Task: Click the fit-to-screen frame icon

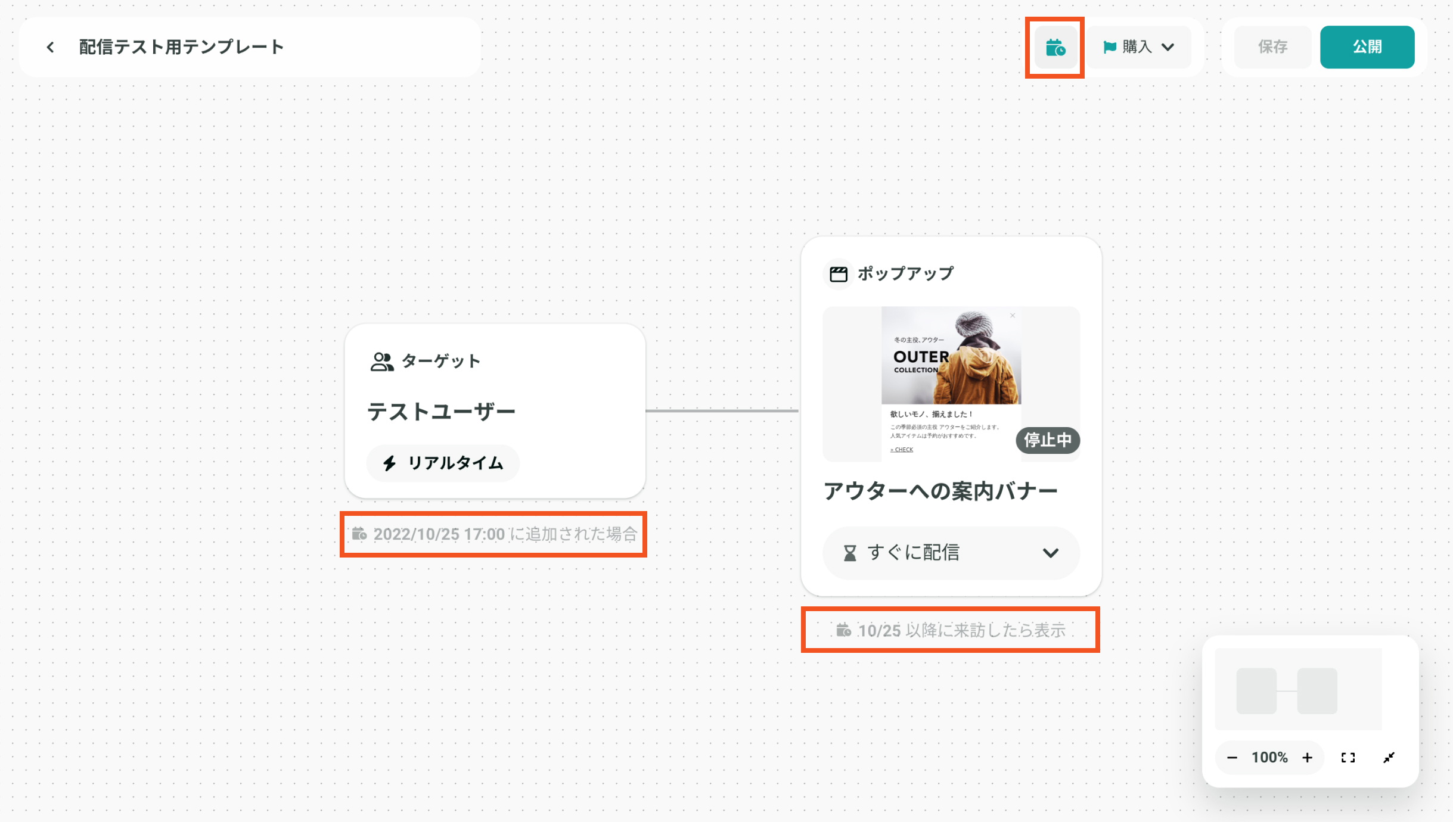Action: click(x=1348, y=758)
